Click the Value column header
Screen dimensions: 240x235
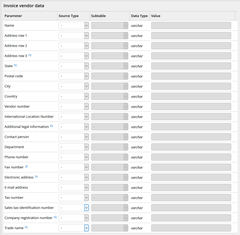pyautogui.click(x=156, y=16)
